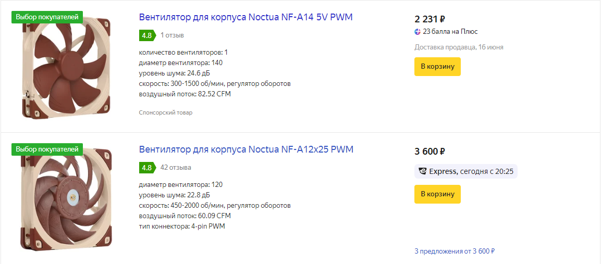The width and height of the screenshot is (601, 264).
Task: Click "Выбор покупателей" badge on first product
Action: coord(47,17)
